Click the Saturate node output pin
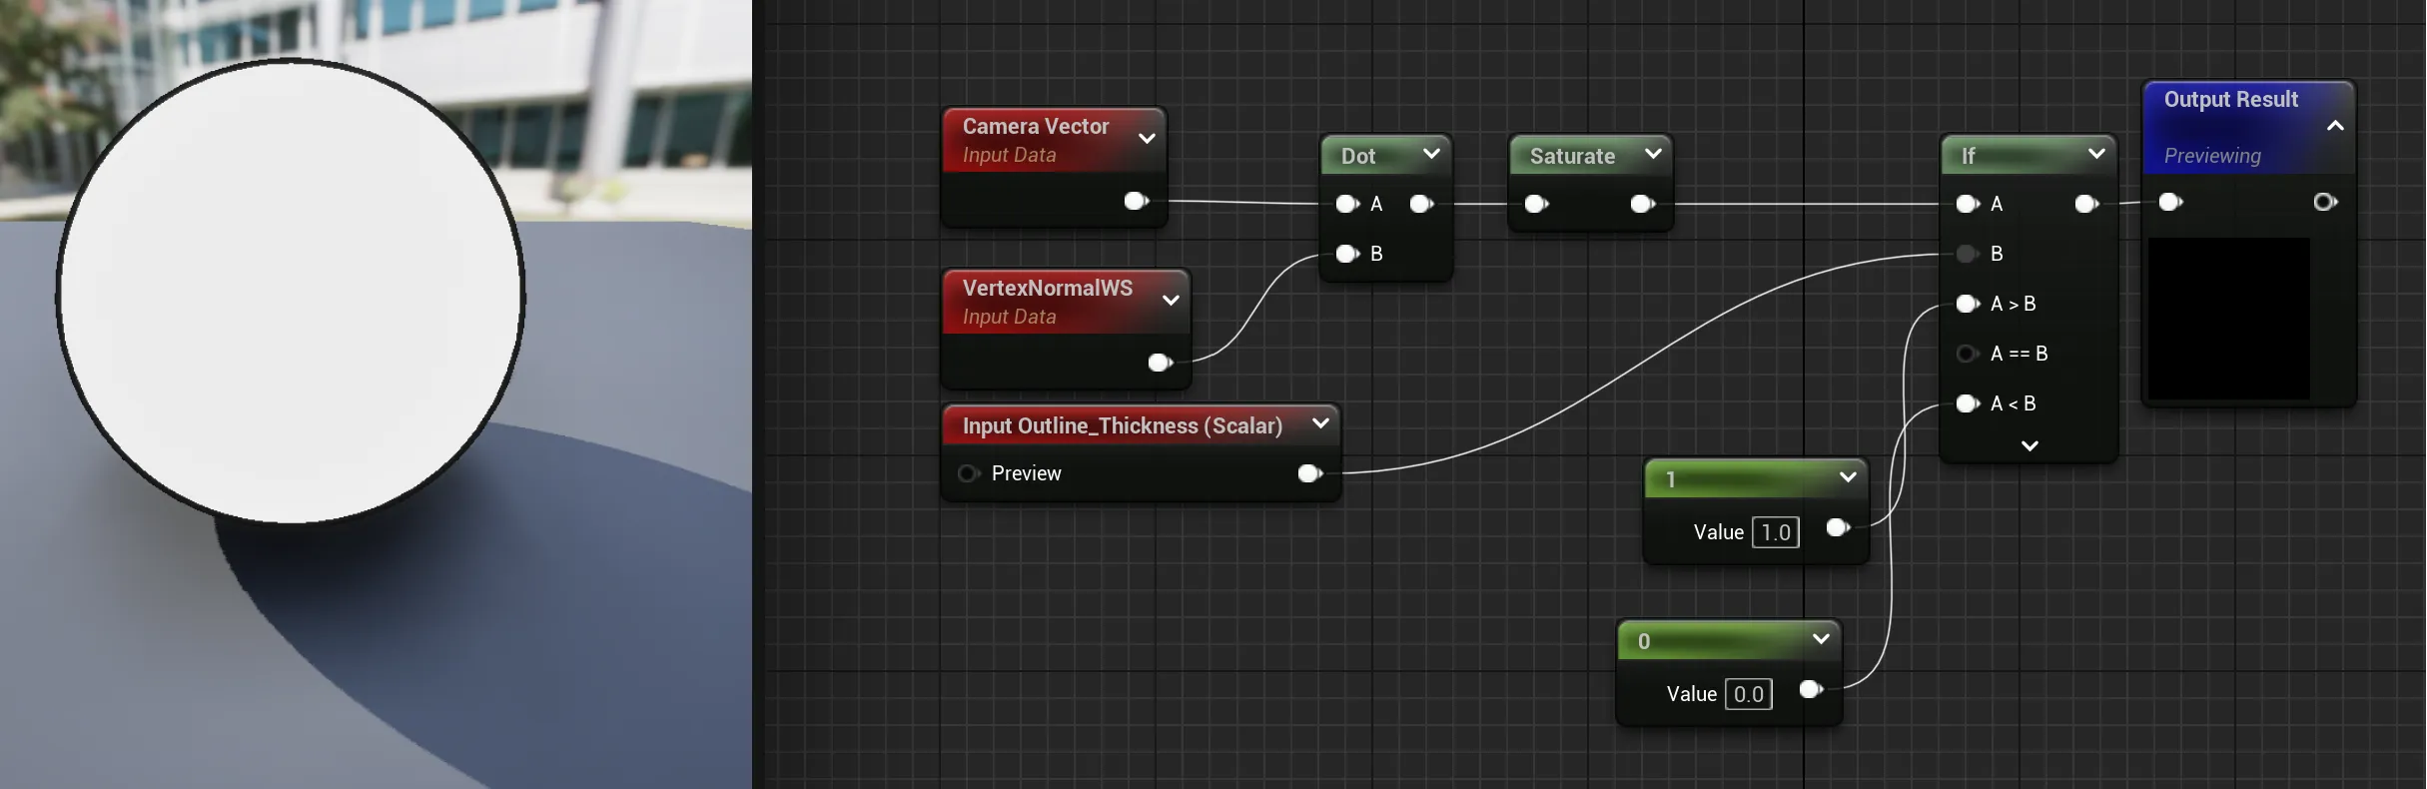This screenshot has width=2427, height=789. (x=1642, y=204)
